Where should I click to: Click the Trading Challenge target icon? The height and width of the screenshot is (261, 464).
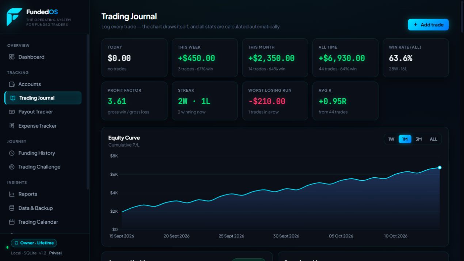(12, 167)
